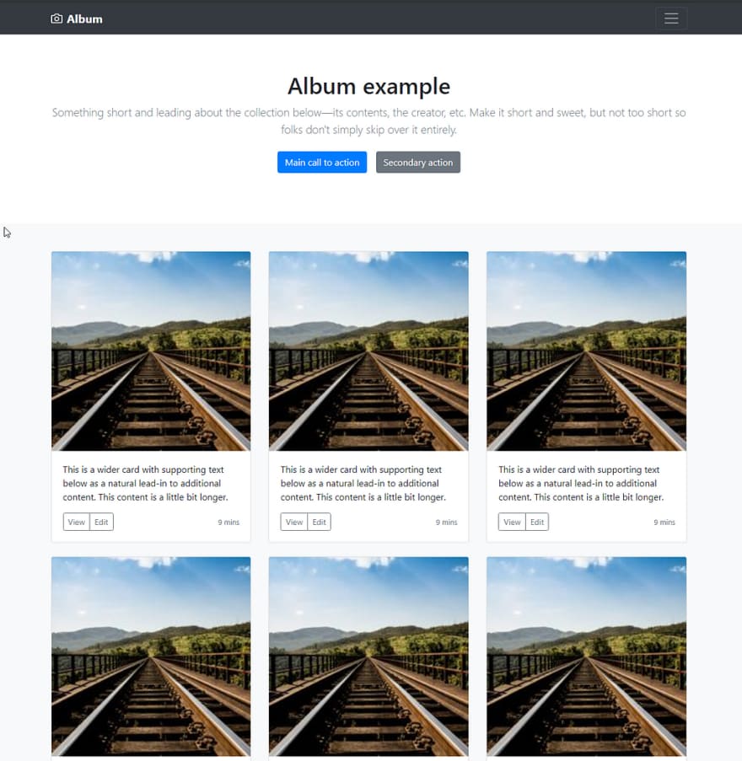Image resolution: width=742 pixels, height=761 pixels.
Task: Open the Album brand link
Action: 77,19
